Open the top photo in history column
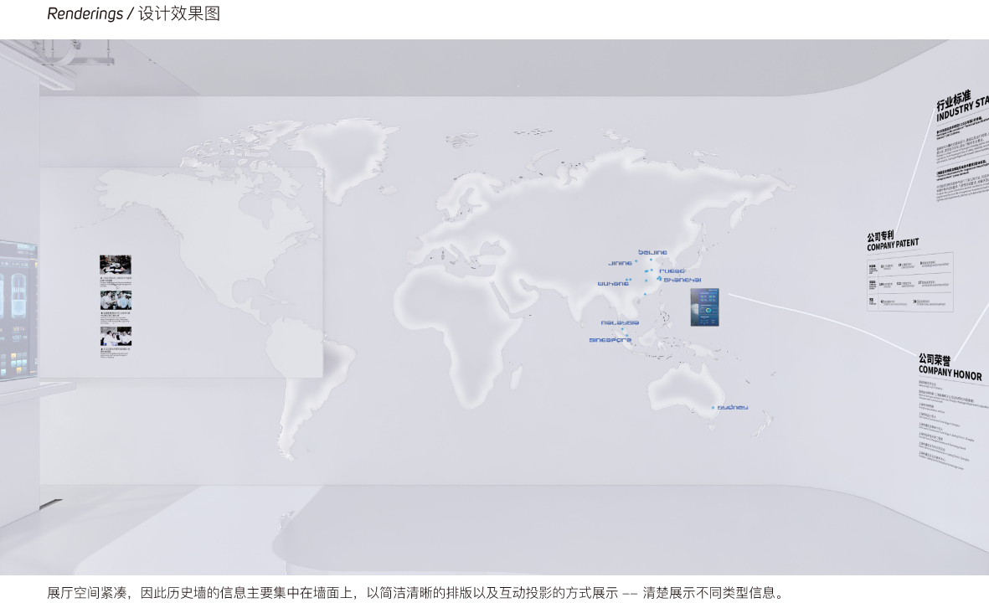The image size is (989, 603). point(116,265)
